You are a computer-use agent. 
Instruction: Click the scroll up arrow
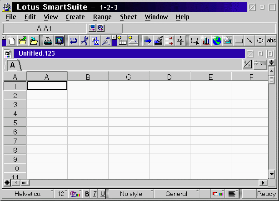[x=272, y=71]
